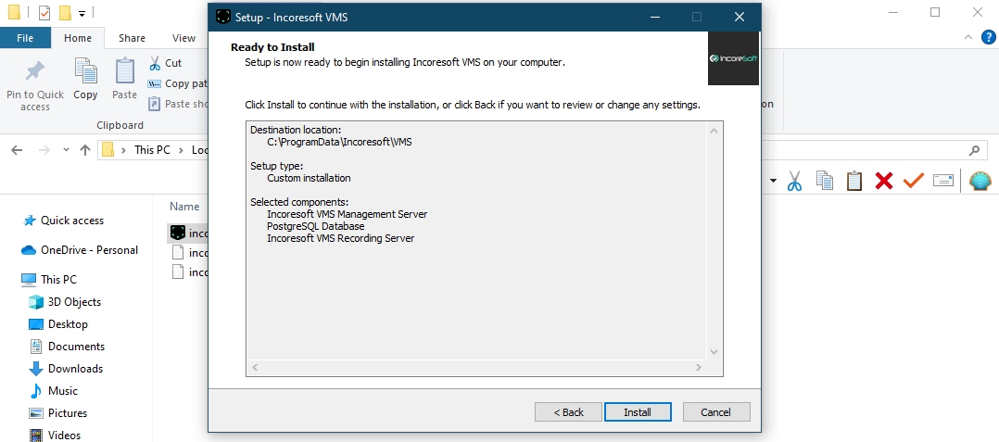Click the red X delete icon

(884, 181)
